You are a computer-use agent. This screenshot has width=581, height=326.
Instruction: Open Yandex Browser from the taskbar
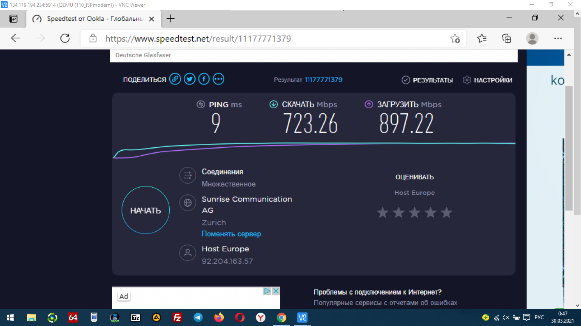pos(261,318)
